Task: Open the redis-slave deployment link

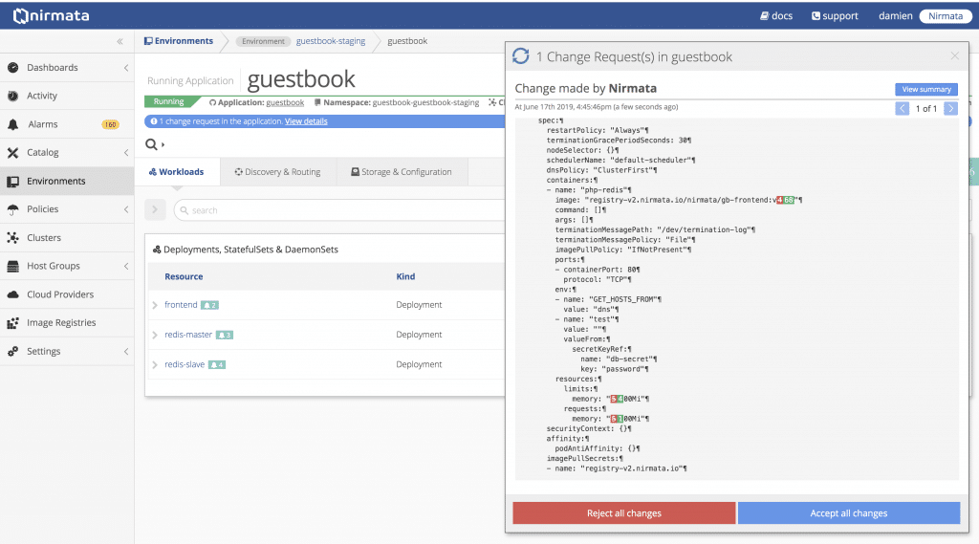Action: click(x=185, y=364)
